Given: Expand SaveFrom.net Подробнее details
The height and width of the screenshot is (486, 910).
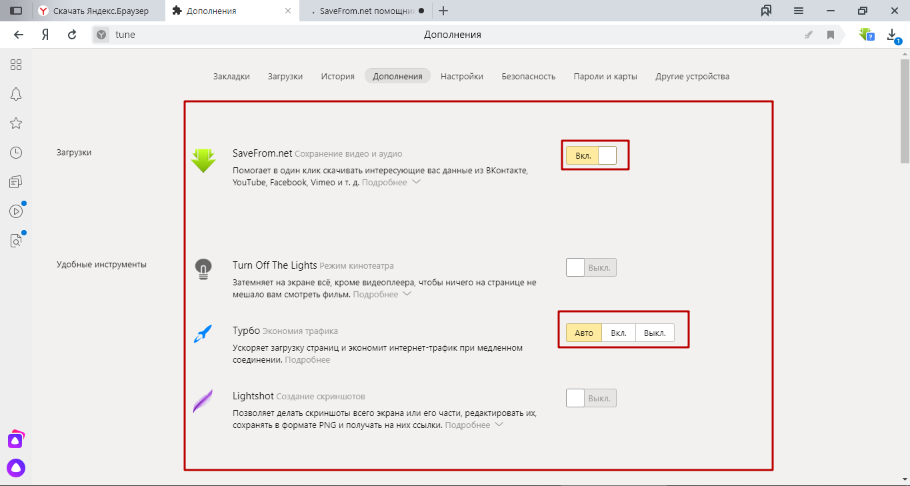Looking at the screenshot, I should point(391,182).
